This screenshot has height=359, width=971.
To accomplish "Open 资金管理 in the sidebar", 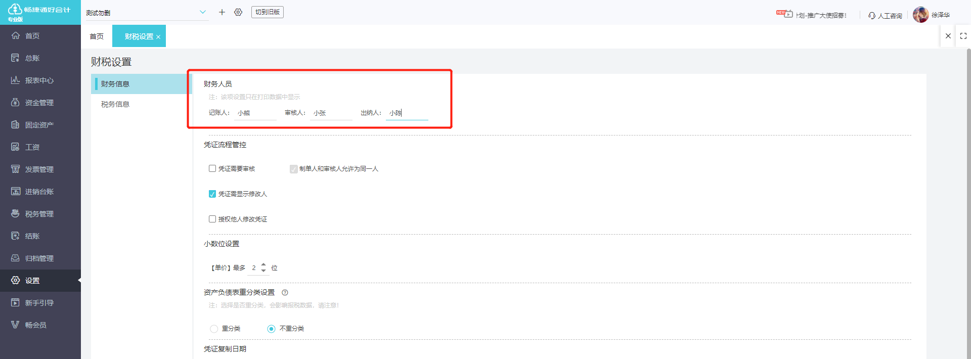I will click(x=39, y=103).
